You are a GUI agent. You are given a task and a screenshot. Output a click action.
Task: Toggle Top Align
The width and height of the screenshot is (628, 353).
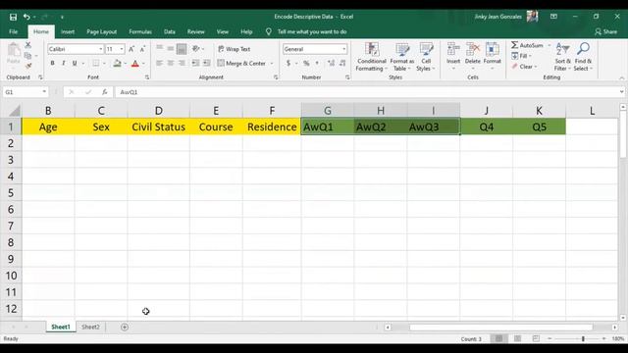(x=159, y=49)
